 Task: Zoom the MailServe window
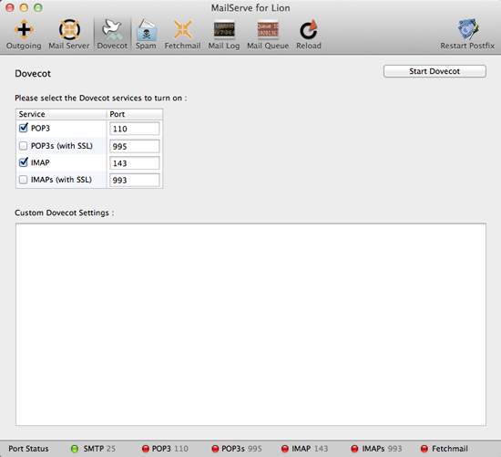pos(38,7)
